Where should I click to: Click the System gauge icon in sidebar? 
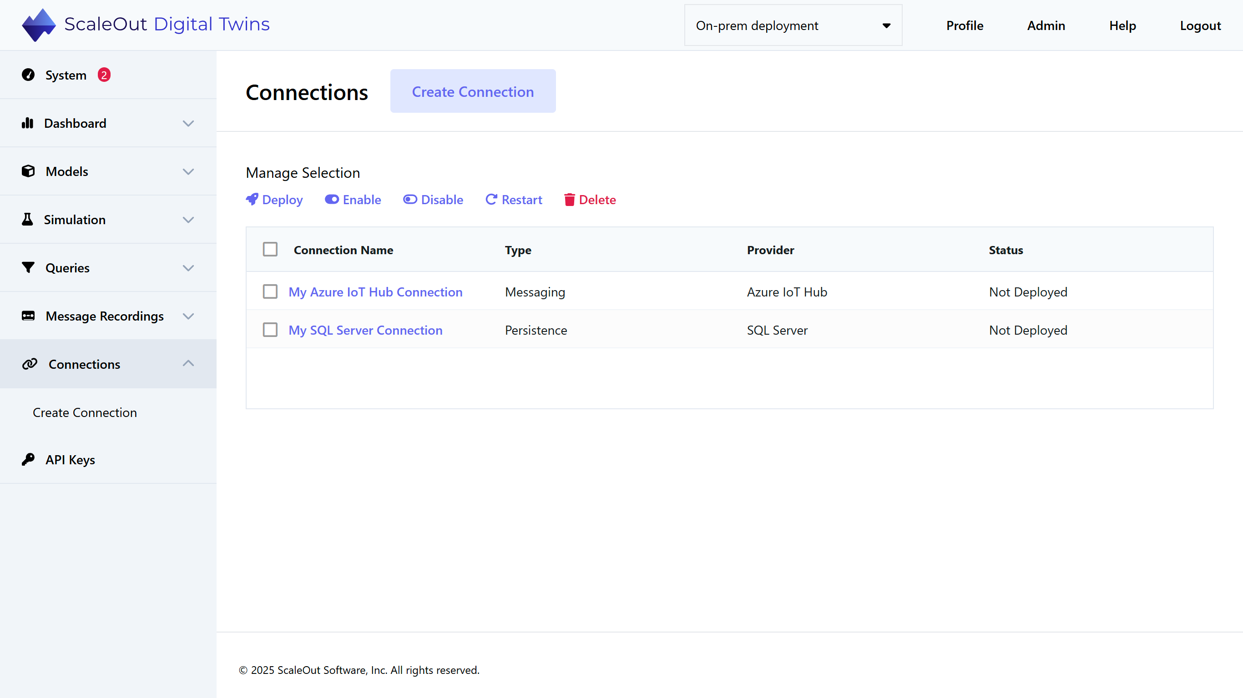pos(28,75)
